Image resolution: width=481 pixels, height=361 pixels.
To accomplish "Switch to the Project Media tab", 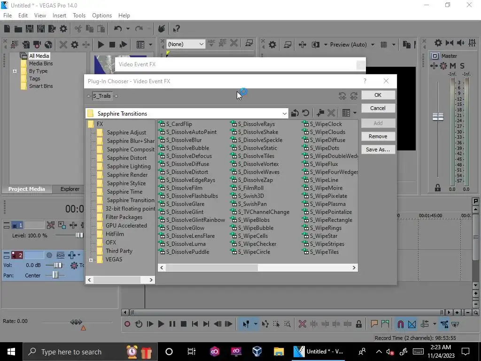I will point(26,189).
